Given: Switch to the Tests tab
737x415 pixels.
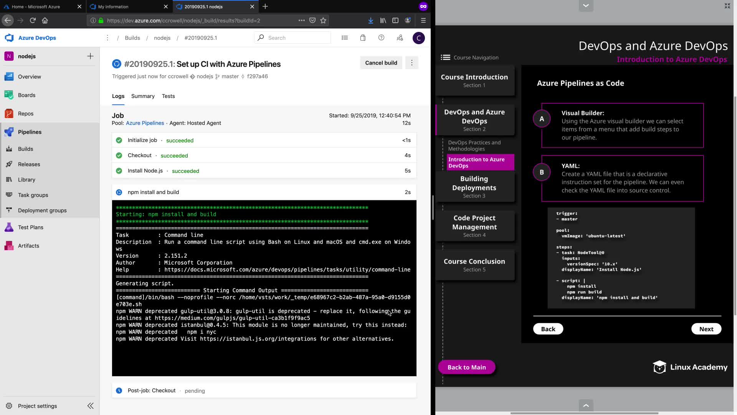Looking at the screenshot, I should [x=168, y=96].
